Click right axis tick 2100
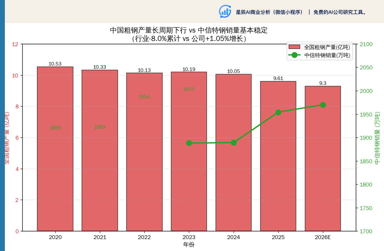384x251 pixels. 366,45
